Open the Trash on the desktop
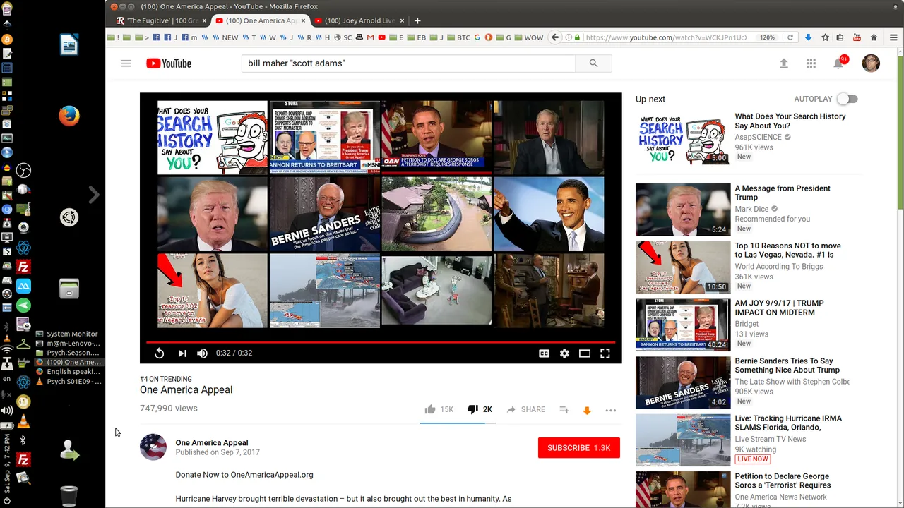This screenshot has height=508, width=904. tap(69, 496)
